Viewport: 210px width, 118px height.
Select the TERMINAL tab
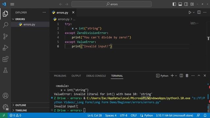coord(117,76)
